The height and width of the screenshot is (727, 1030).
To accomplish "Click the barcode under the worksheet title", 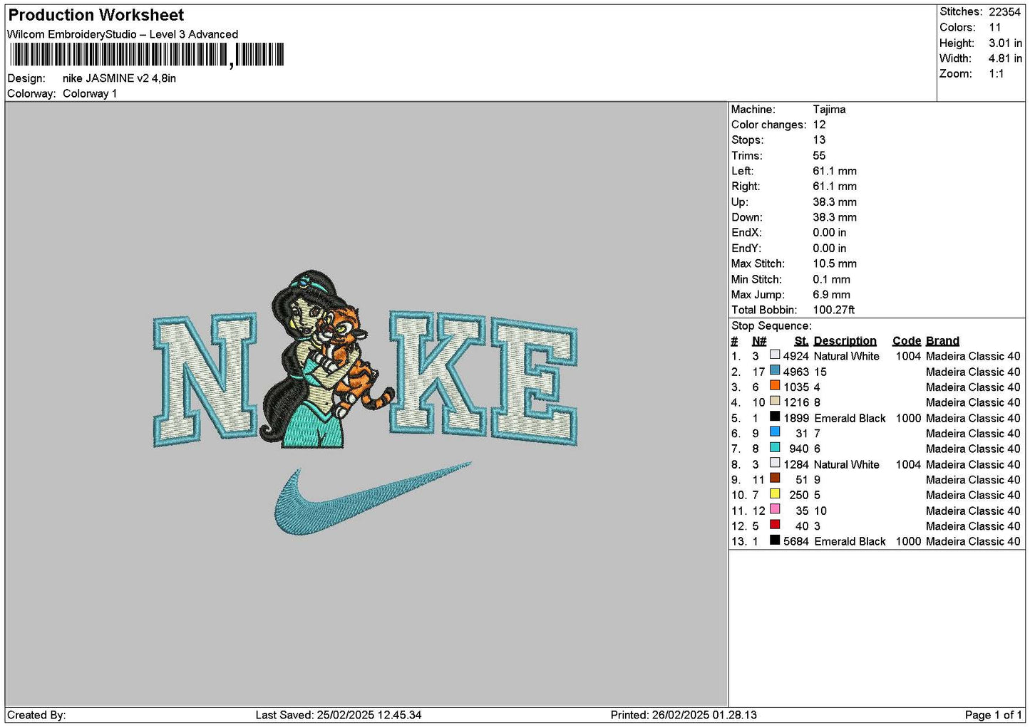I will click(147, 55).
